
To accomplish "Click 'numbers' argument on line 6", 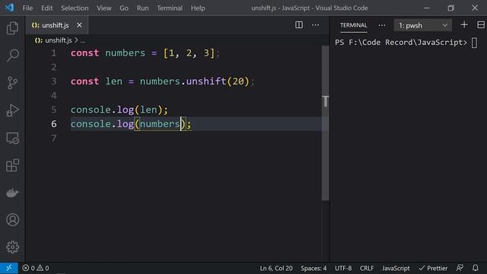I will coord(160,124).
